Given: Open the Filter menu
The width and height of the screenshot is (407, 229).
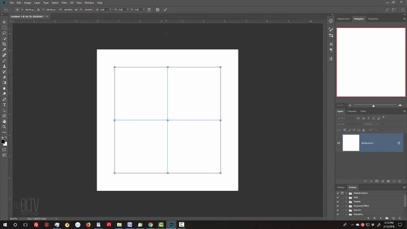Looking at the screenshot, I should pos(64,3).
